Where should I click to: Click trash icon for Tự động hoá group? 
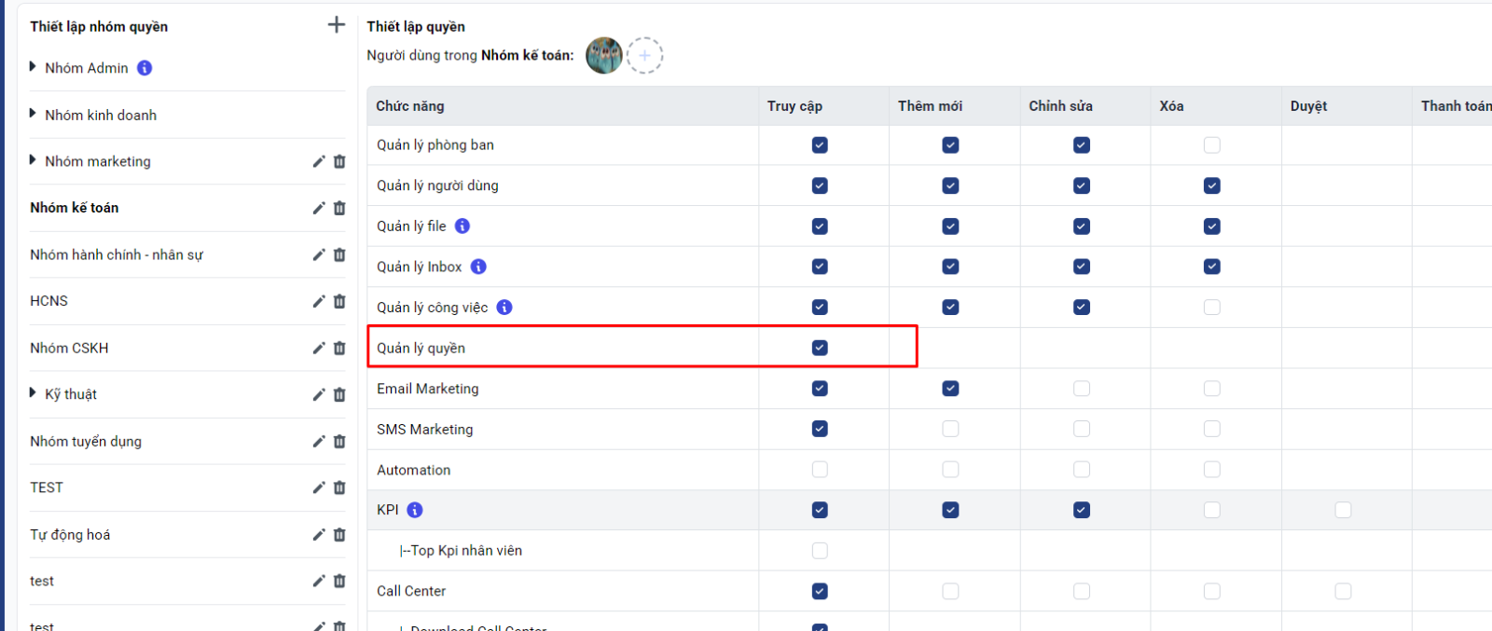coord(339,534)
